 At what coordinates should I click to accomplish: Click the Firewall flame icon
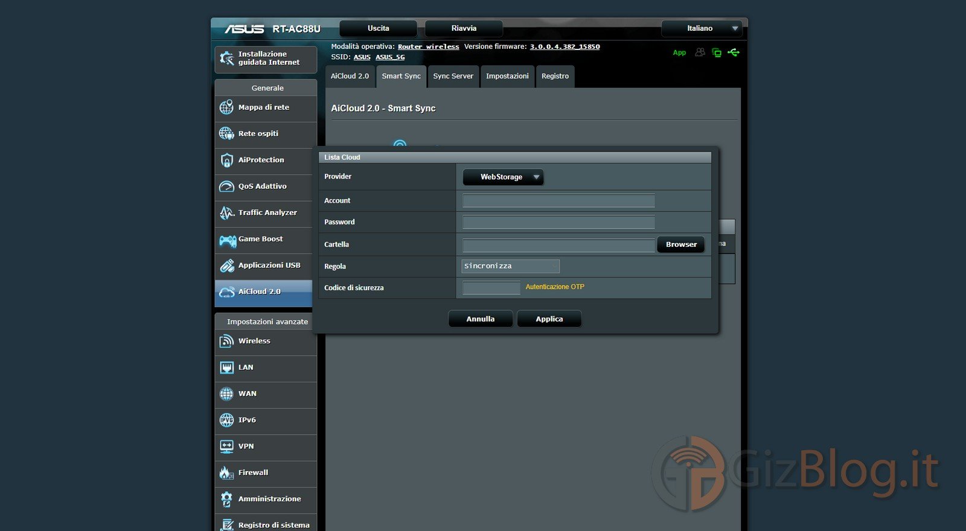click(x=226, y=473)
